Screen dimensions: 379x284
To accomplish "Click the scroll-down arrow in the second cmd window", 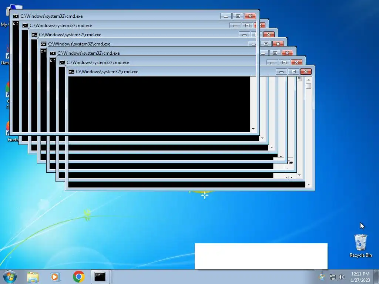I will pyautogui.click(x=262, y=138).
